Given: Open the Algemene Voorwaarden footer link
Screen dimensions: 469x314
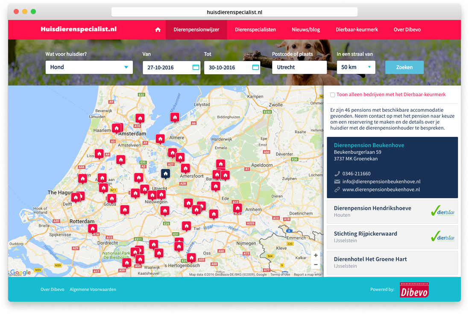Looking at the screenshot, I should point(93,290).
